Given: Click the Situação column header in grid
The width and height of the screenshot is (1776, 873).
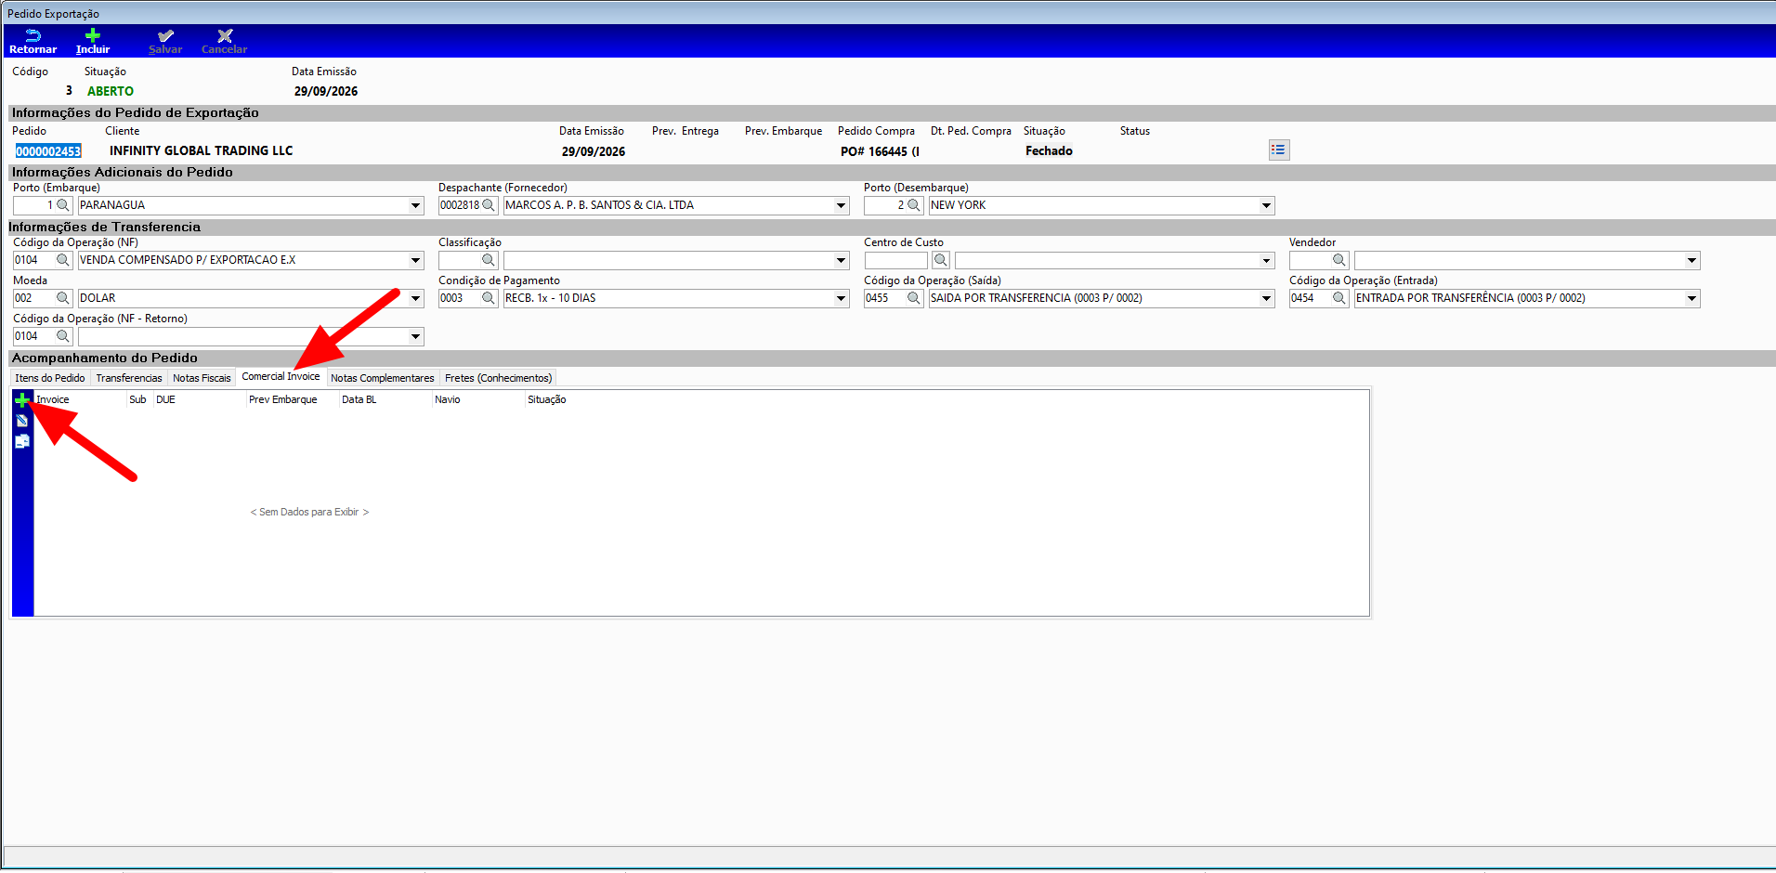Looking at the screenshot, I should coord(547,399).
